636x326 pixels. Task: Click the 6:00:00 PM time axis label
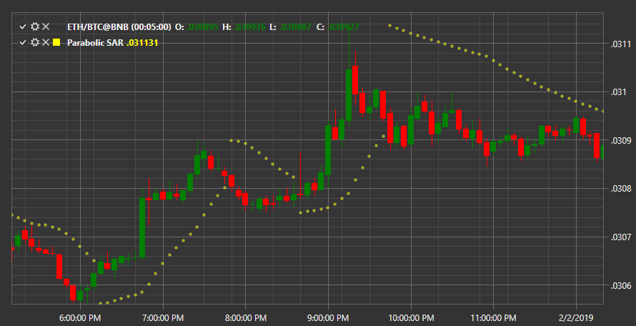[80, 317]
